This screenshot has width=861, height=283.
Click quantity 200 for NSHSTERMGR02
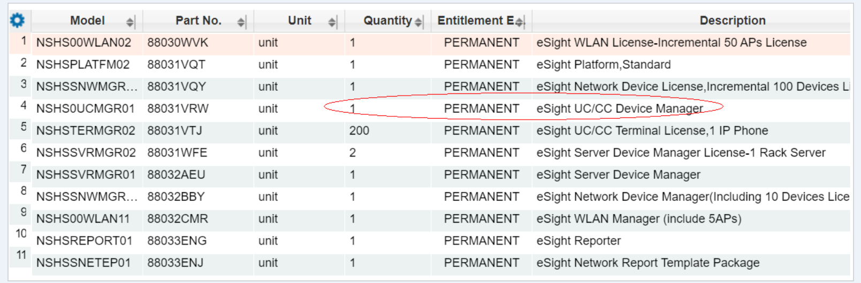359,131
